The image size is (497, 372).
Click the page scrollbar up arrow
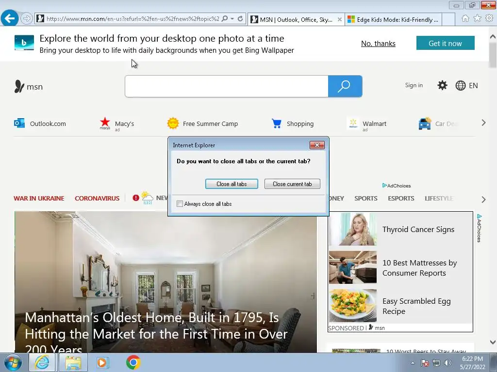tap(493, 36)
